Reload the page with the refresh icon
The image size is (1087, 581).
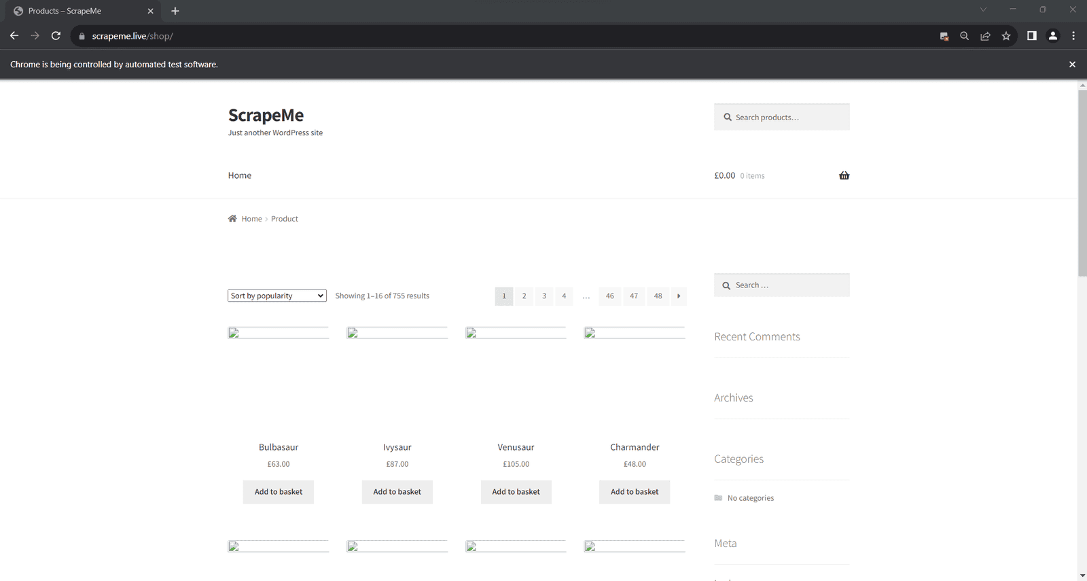tap(56, 36)
